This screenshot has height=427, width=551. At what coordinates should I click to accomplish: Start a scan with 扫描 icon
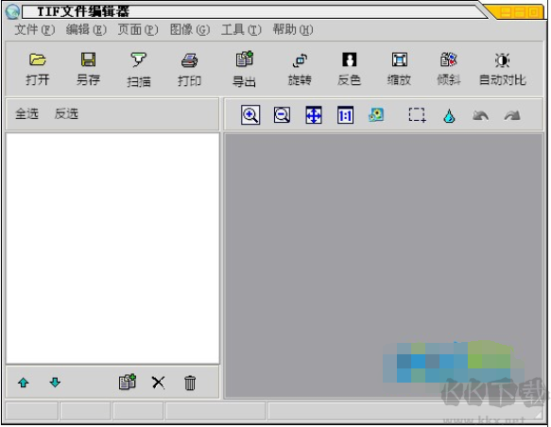click(x=138, y=60)
